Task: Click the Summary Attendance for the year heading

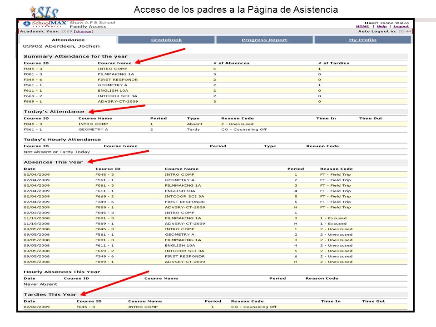Action: (76, 56)
